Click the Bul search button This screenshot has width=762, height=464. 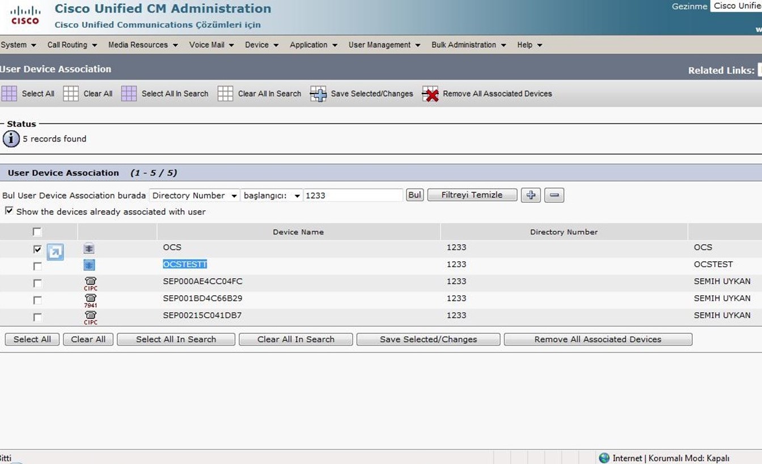(414, 195)
